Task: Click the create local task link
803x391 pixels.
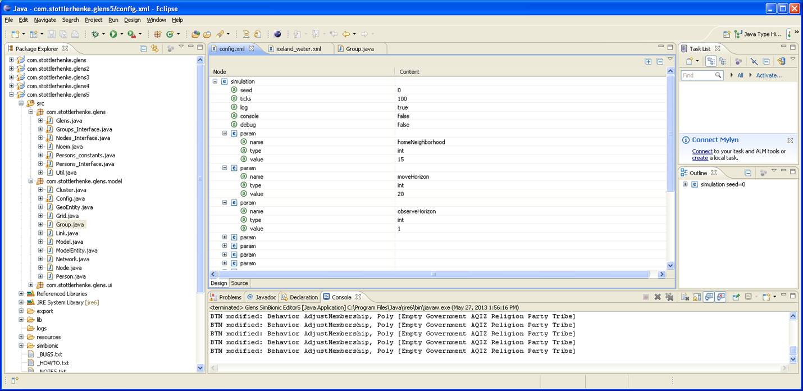Action: point(700,158)
